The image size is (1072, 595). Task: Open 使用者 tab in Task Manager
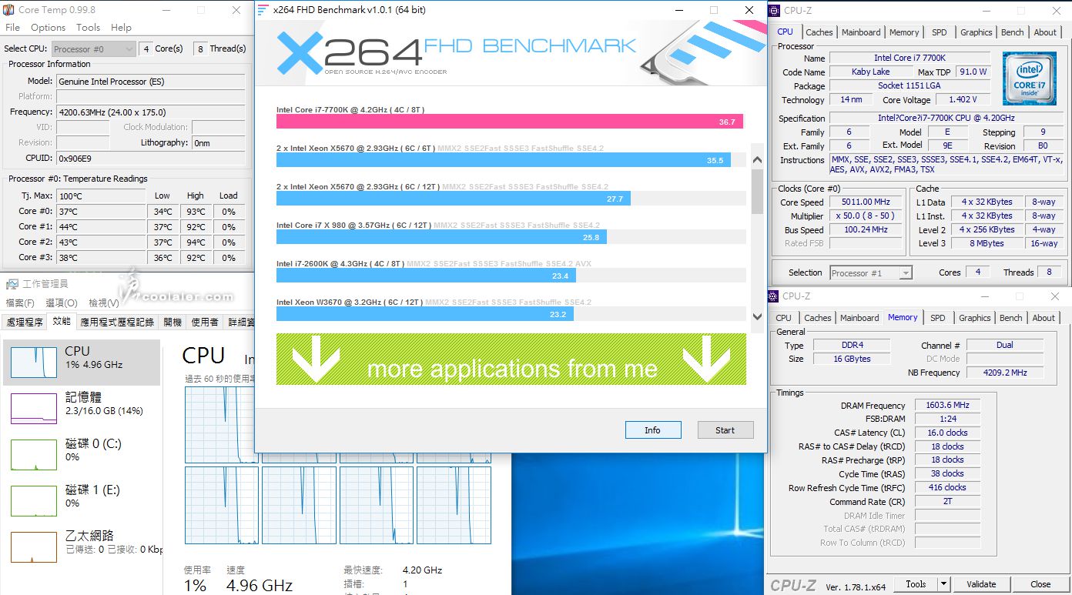205,323
